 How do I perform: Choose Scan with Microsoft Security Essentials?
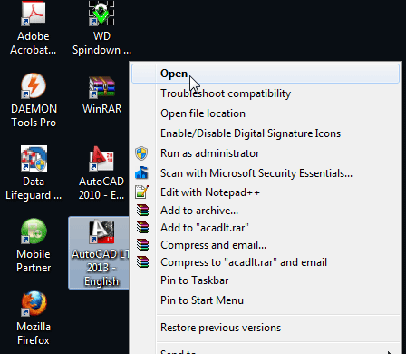(x=266, y=173)
